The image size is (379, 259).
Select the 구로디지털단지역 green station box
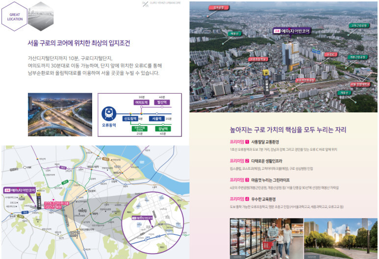139,129
